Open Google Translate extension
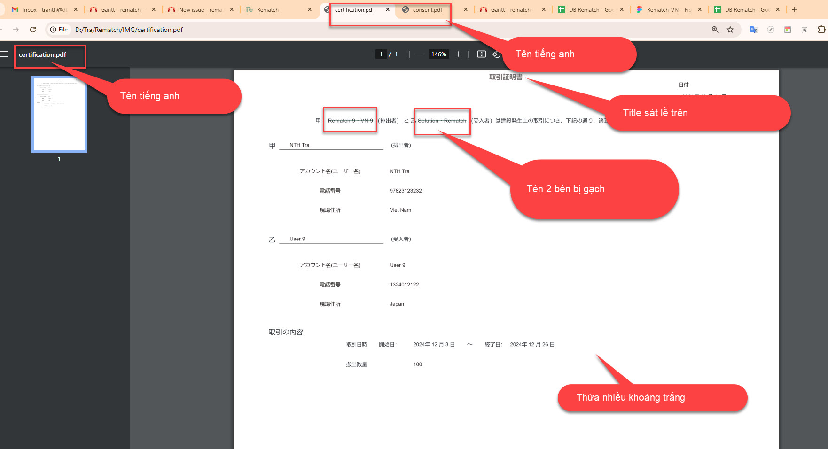The height and width of the screenshot is (449, 828). 753,30
